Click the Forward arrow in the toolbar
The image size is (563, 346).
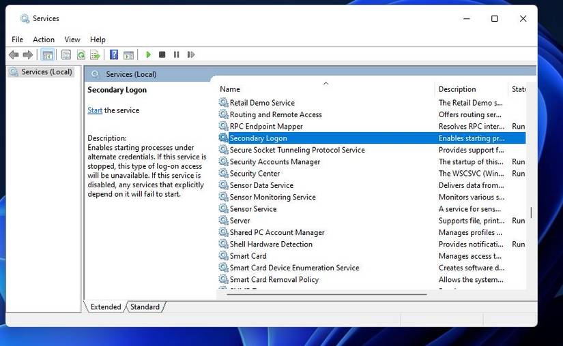point(28,54)
